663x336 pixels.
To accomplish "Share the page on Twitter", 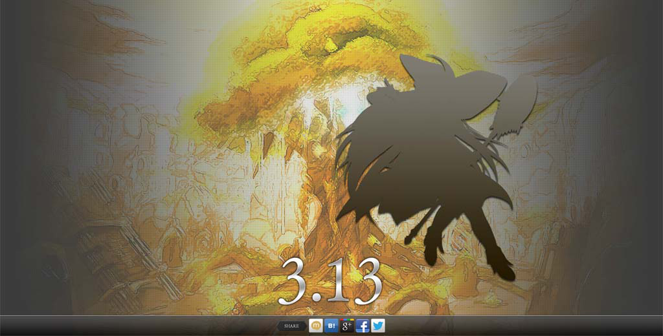I will click(x=378, y=326).
